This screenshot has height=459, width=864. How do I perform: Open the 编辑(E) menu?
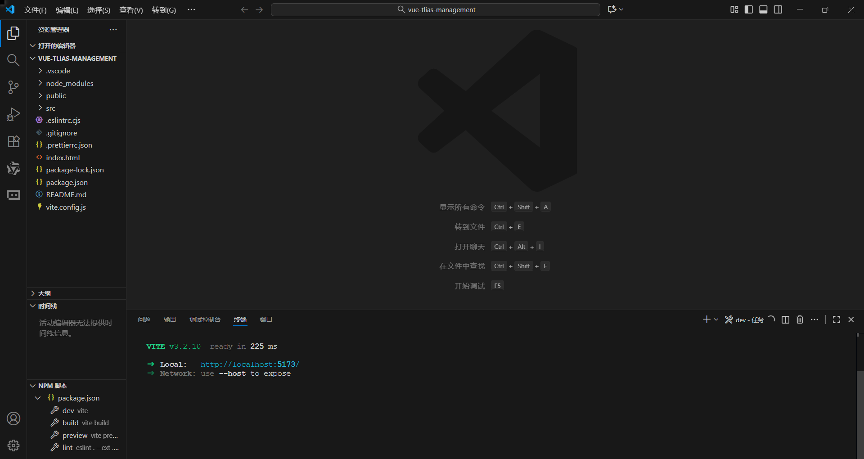click(x=67, y=10)
